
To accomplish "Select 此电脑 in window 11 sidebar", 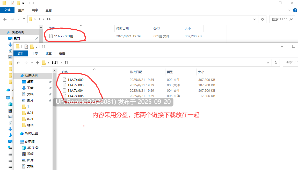I will click(x=30, y=141).
